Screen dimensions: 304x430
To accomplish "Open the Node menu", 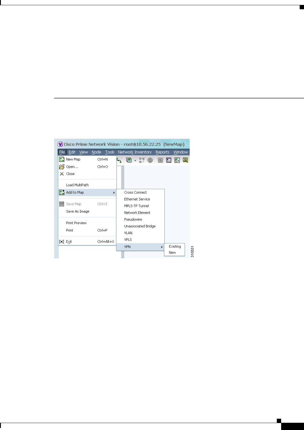I will 96,152.
